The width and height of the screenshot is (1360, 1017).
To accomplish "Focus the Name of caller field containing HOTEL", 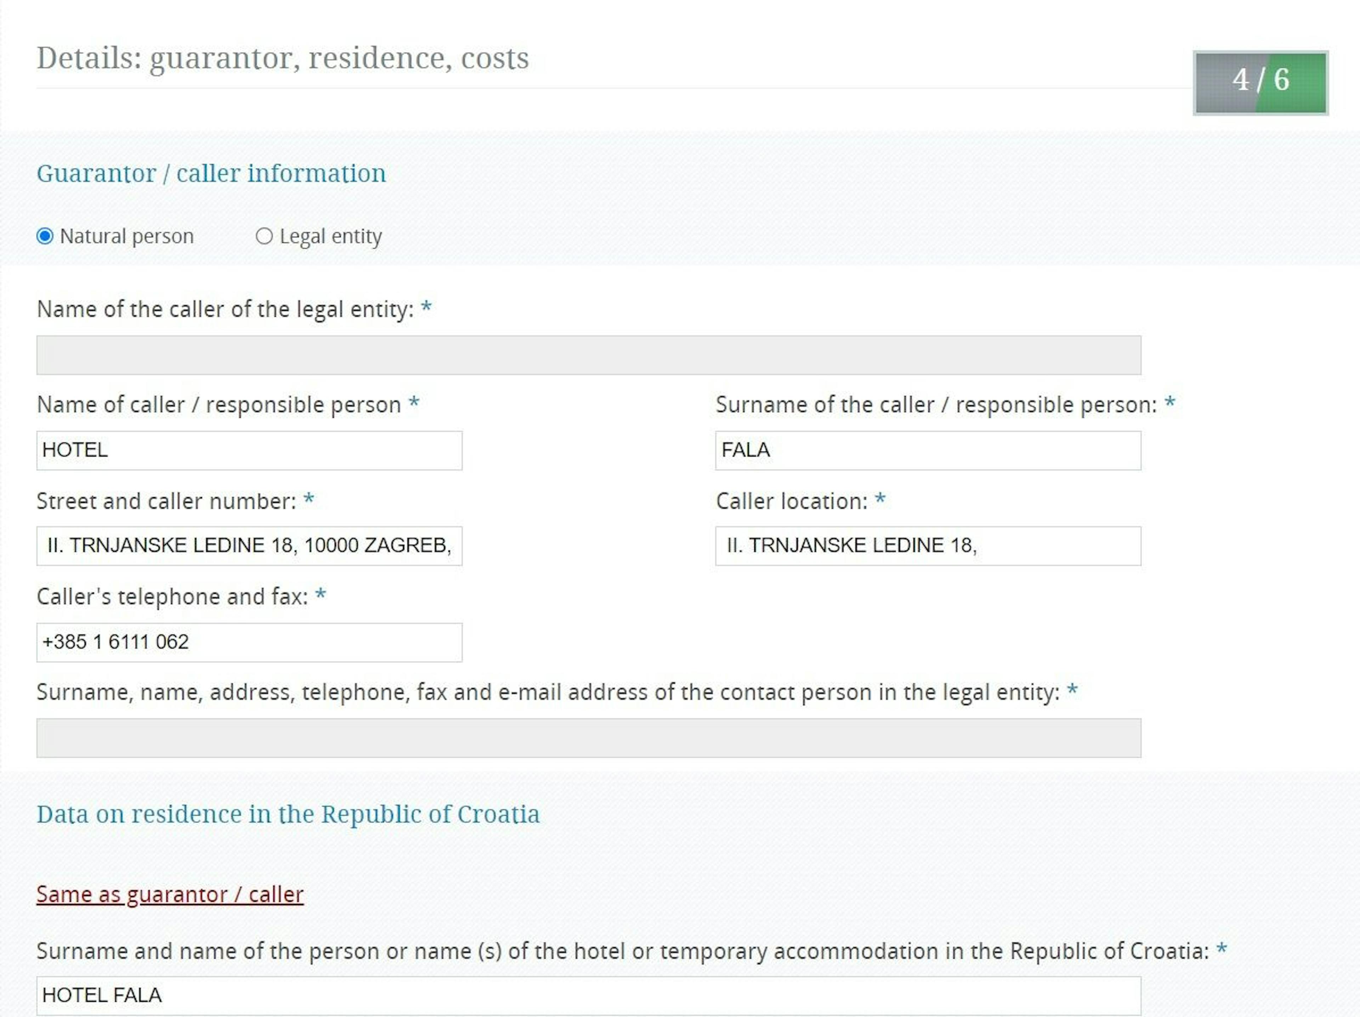I will pyautogui.click(x=249, y=450).
